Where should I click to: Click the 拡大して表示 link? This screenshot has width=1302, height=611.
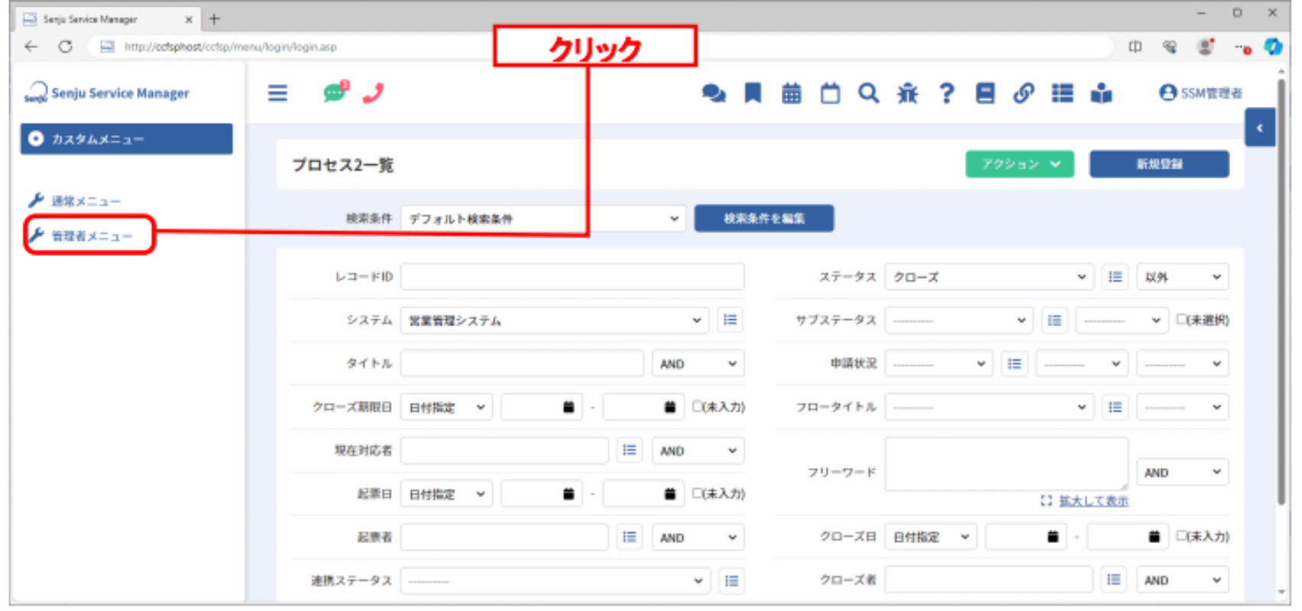(1093, 500)
